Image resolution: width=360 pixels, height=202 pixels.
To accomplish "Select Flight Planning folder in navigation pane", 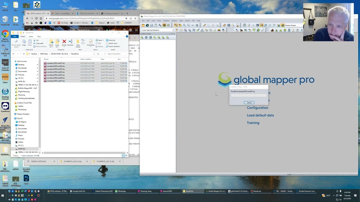I will (x=24, y=91).
